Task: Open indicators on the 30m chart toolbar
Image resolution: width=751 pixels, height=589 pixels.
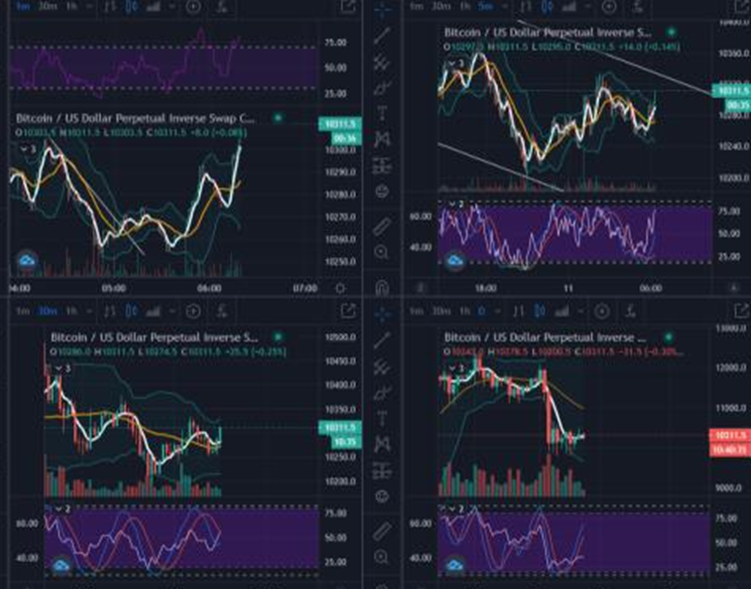Action: [153, 312]
